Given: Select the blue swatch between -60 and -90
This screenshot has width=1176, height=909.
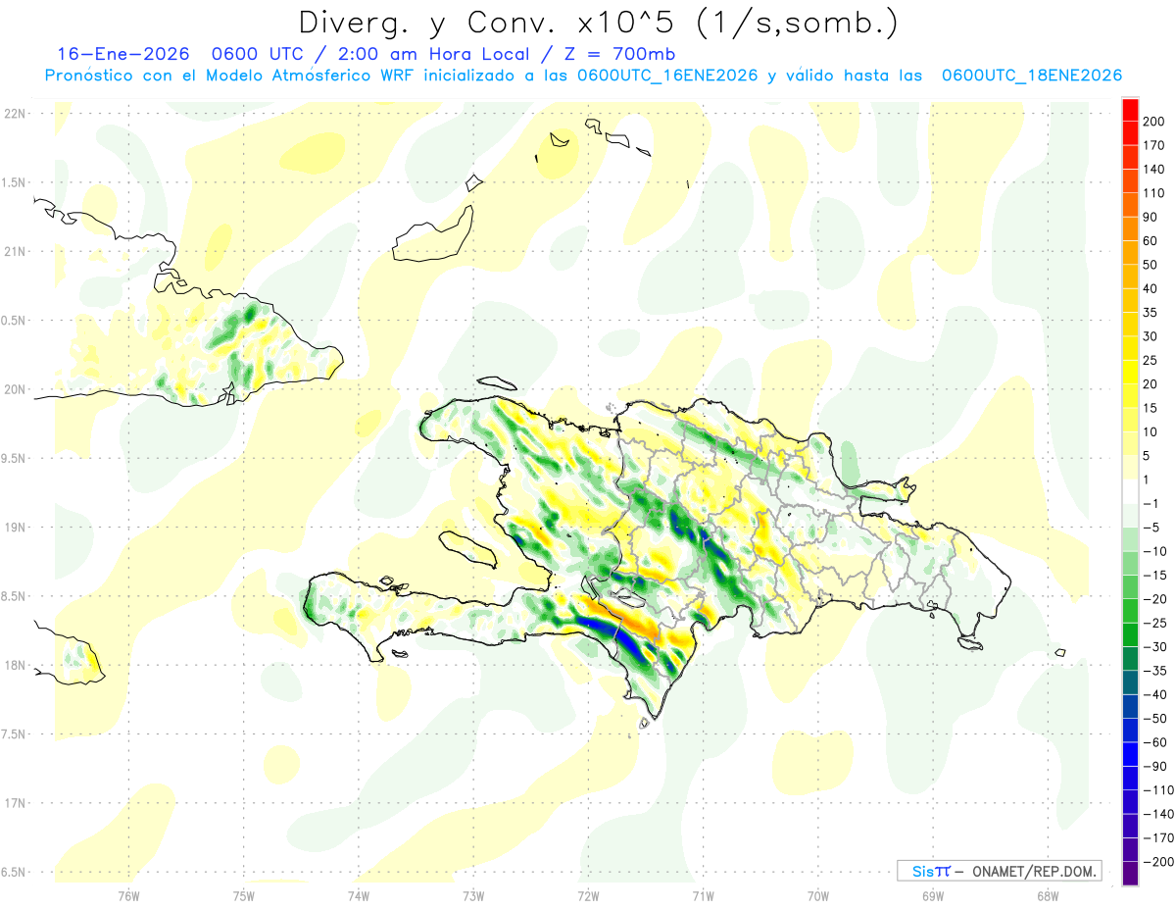Looking at the screenshot, I should (x=1130, y=754).
